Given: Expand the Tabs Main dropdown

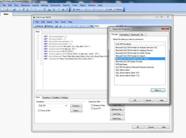Looking at the screenshot, I should click(117, 26).
